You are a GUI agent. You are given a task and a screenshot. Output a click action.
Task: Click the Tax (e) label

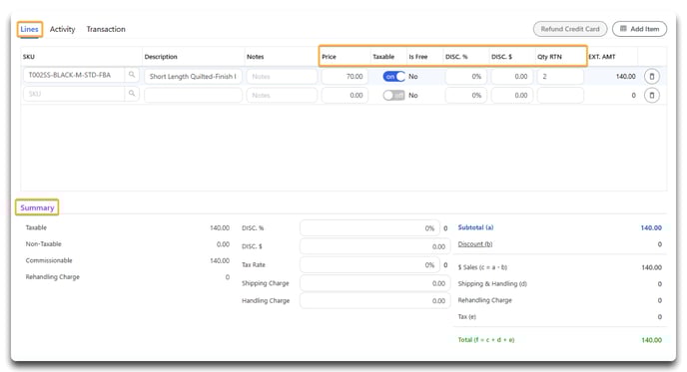[x=466, y=316]
